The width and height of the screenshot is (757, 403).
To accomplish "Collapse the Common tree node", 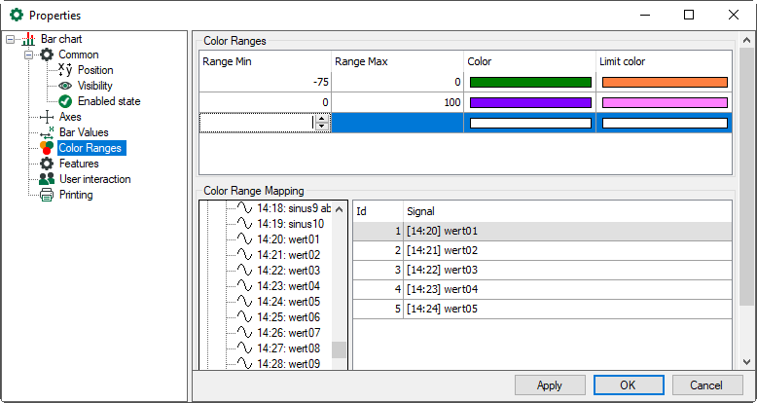I will pyautogui.click(x=29, y=55).
